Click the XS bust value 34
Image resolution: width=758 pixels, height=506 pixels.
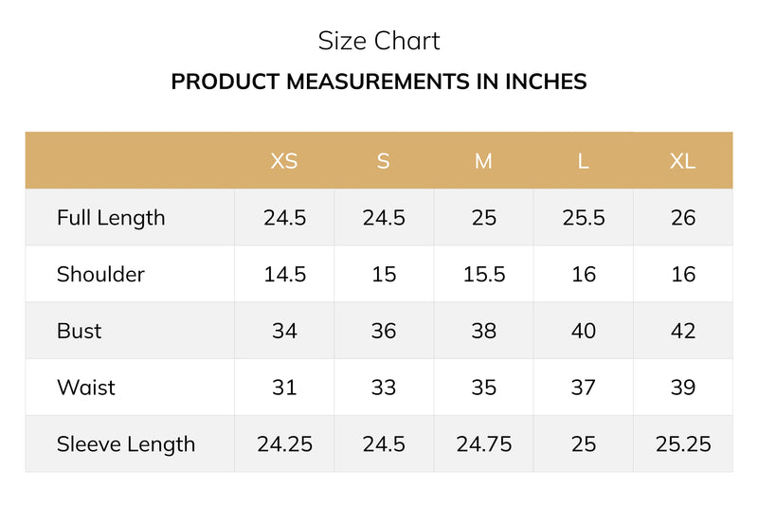(284, 331)
